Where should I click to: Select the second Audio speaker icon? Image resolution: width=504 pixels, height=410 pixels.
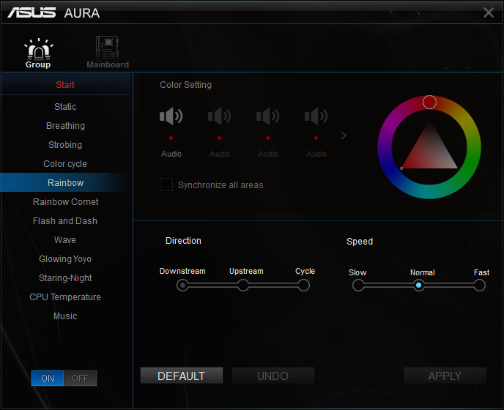[220, 116]
